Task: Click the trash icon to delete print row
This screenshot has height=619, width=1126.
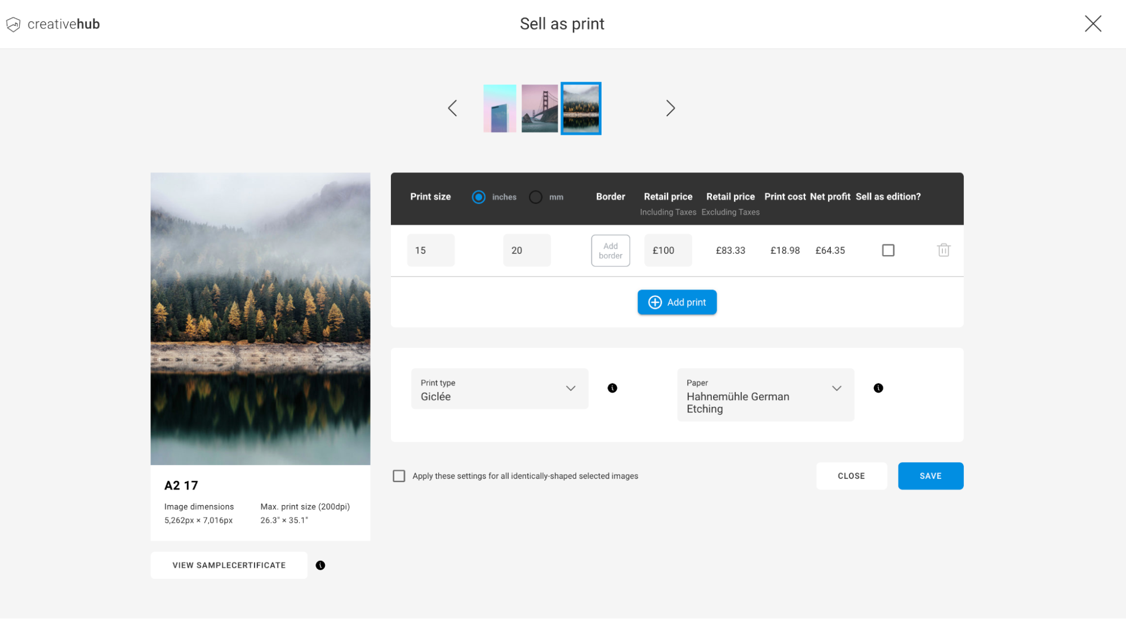Action: [x=943, y=250]
